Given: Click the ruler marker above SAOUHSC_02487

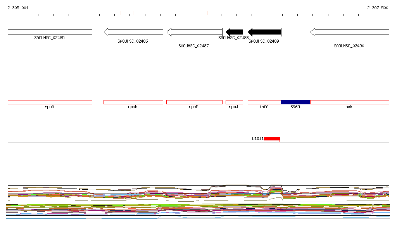Looking at the screenshot, I should [x=206, y=13].
